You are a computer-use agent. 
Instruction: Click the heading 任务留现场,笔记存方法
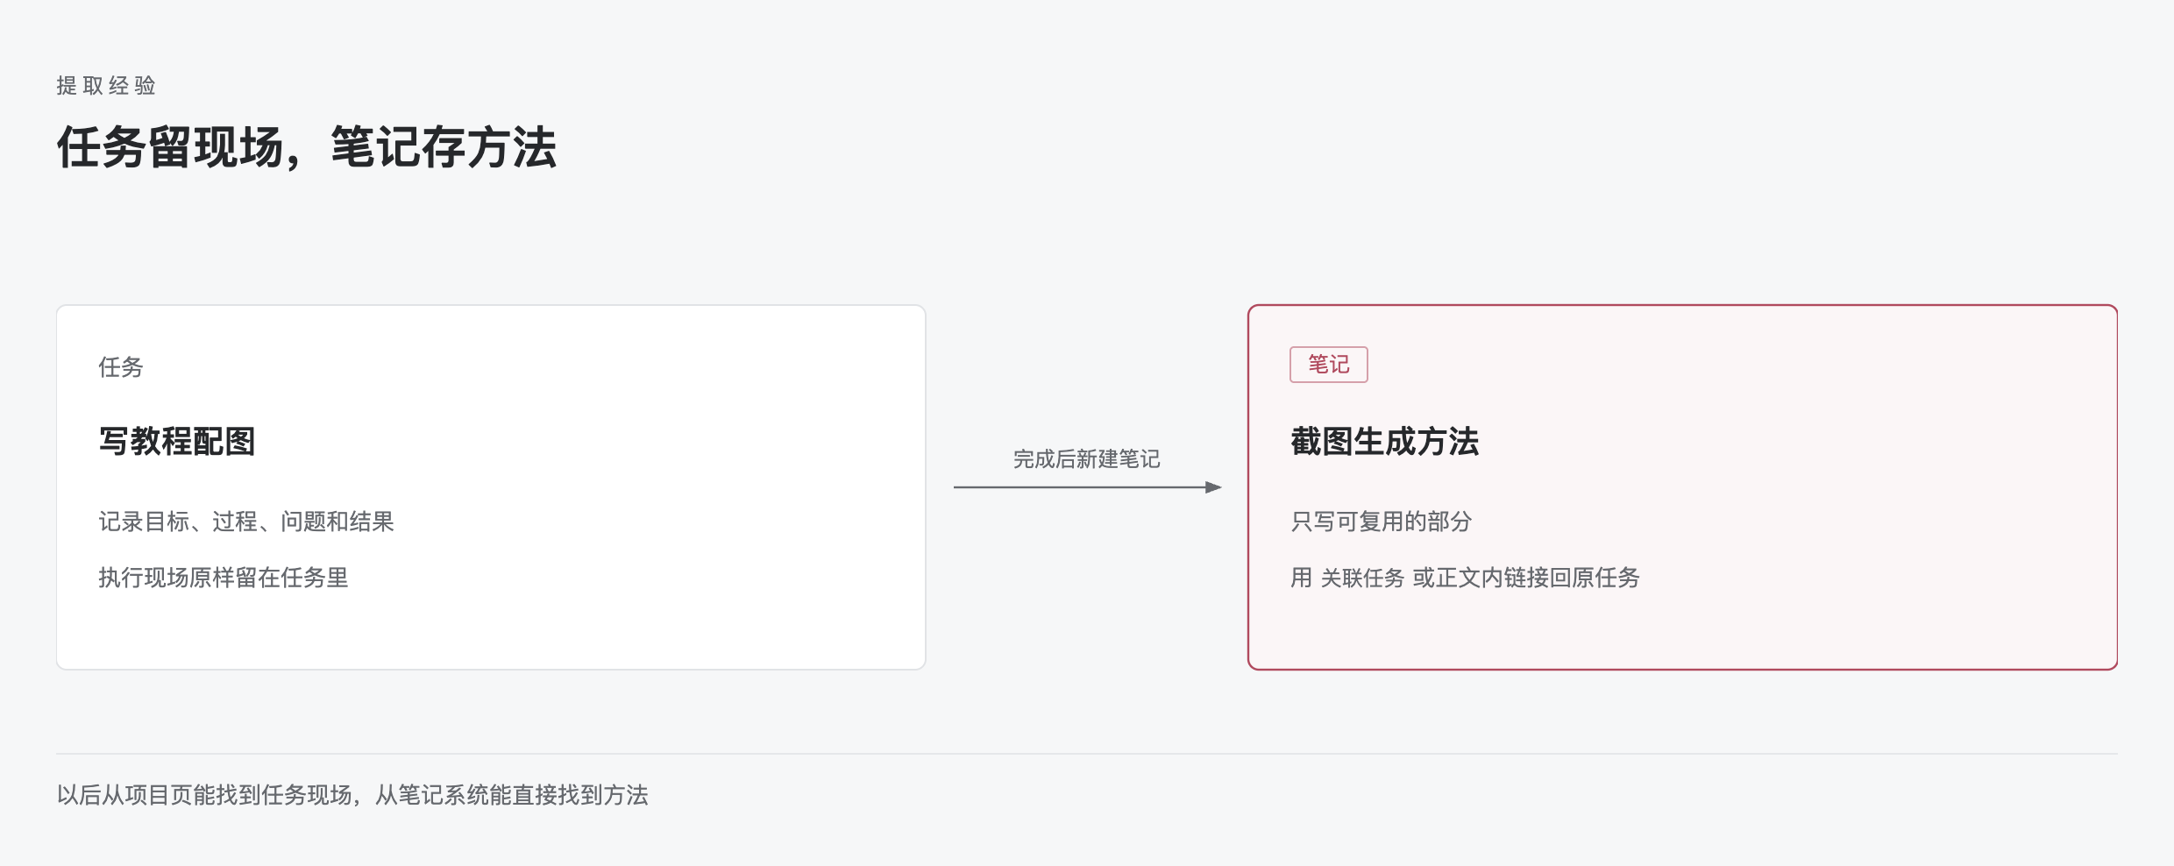click(x=307, y=147)
